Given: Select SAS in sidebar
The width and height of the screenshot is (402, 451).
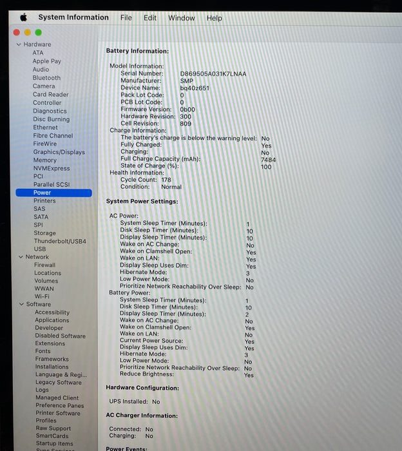Looking at the screenshot, I should pos(39,209).
